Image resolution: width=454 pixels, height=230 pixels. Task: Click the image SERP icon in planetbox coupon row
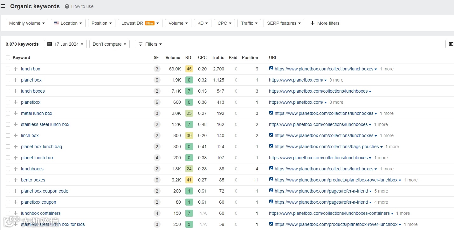coord(271,201)
